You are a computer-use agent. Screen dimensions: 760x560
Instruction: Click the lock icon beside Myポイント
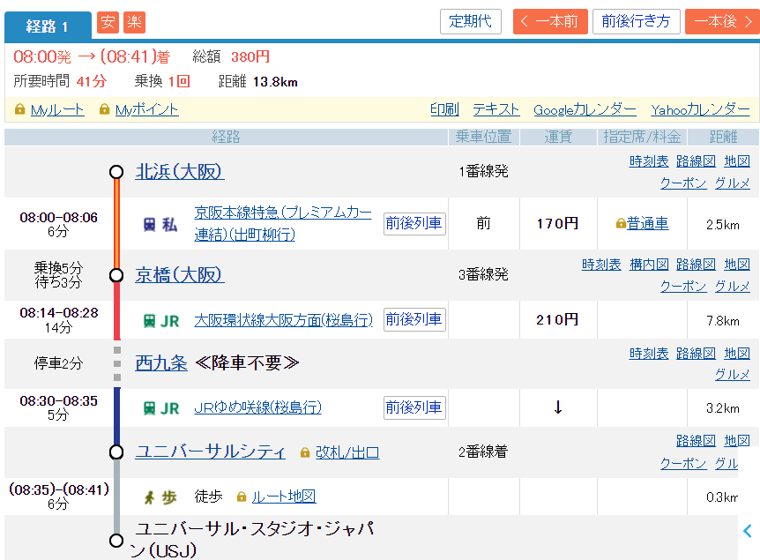(x=105, y=109)
